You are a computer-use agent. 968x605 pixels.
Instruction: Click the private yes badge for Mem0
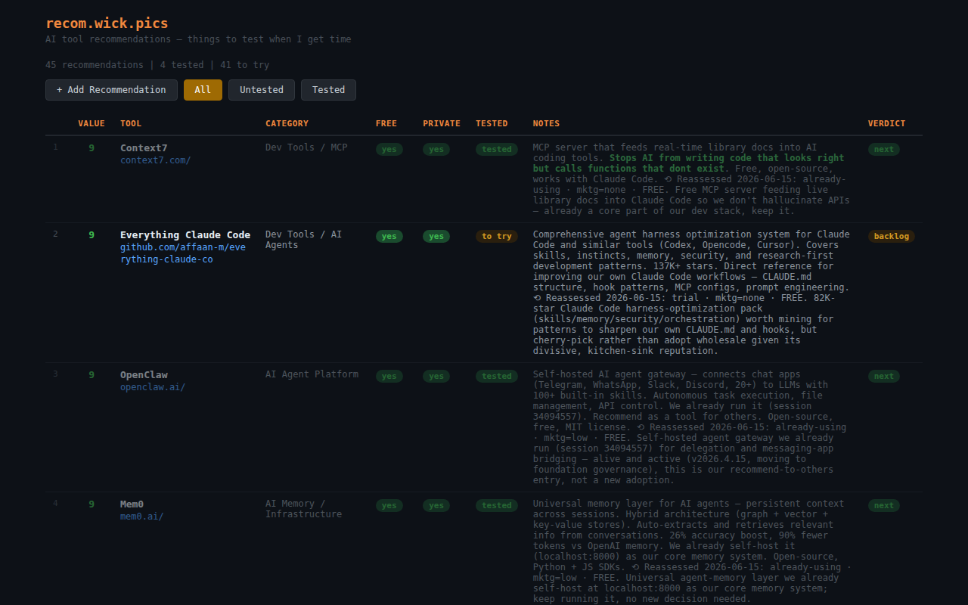436,506
